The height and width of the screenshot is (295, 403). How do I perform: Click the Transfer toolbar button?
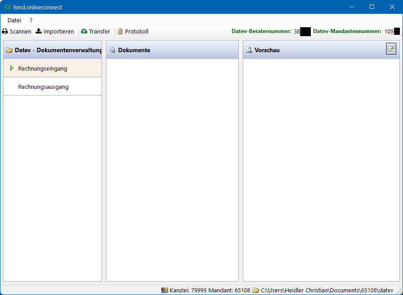coord(96,31)
